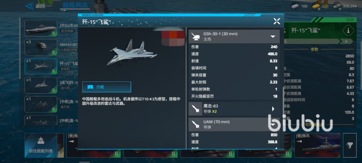Open the filter funnel icon
The width and height of the screenshot is (362, 163).
point(350,145)
